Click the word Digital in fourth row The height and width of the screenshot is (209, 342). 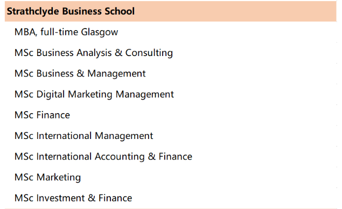pyautogui.click(x=51, y=94)
